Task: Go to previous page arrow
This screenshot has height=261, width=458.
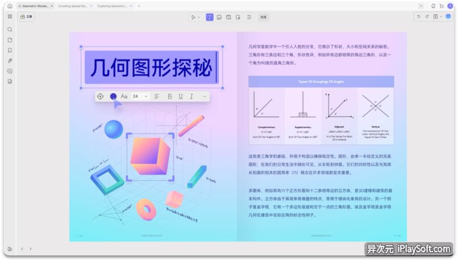Action: (x=22, y=249)
